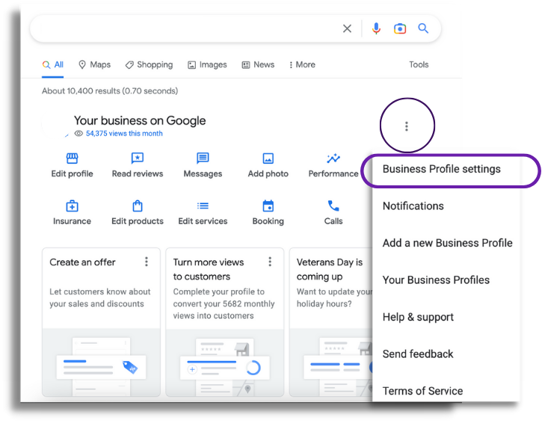Open Read reviews star icon
Screen dimensions: 542x423
click(x=138, y=158)
